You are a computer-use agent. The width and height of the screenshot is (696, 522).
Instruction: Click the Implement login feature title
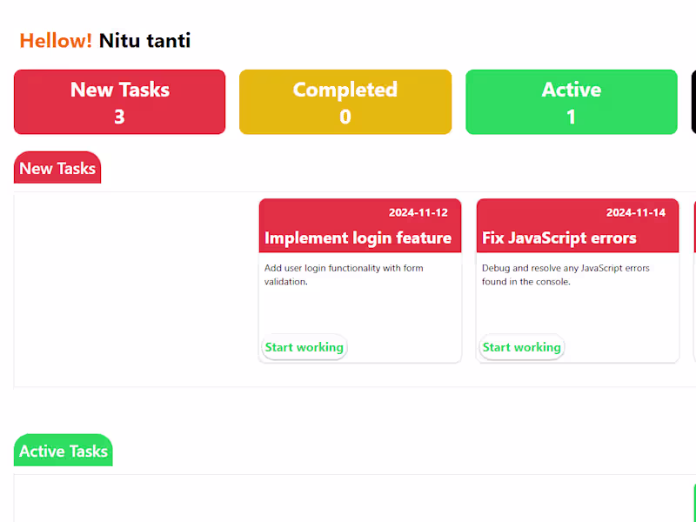click(358, 238)
